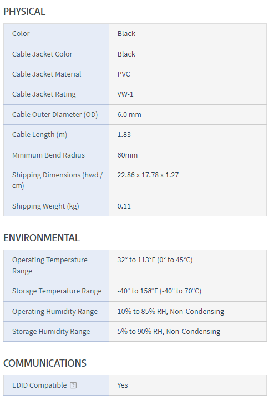The image size is (269, 401).
Task: Click the Operating Humidity Range value
Action: point(171,311)
